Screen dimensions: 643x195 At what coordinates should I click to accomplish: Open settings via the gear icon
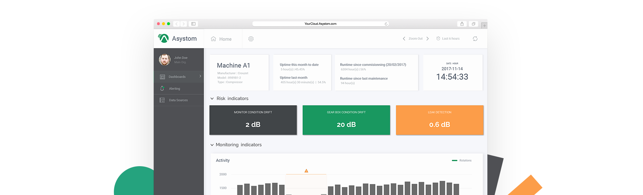coord(251,39)
